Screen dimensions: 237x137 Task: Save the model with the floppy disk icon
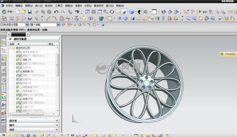(x=29, y=12)
